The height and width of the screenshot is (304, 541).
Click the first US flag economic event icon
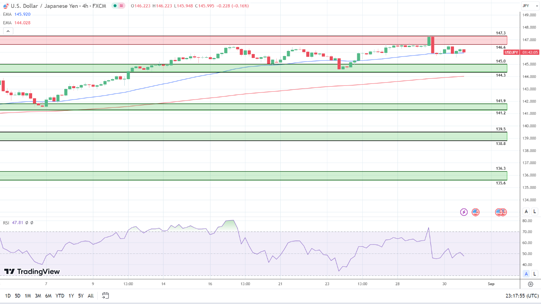[x=476, y=212]
